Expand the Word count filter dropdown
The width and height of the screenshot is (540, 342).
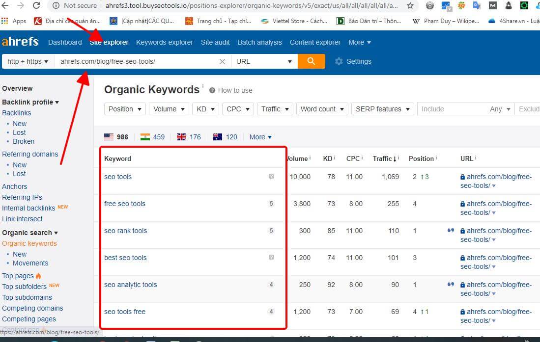pos(322,109)
